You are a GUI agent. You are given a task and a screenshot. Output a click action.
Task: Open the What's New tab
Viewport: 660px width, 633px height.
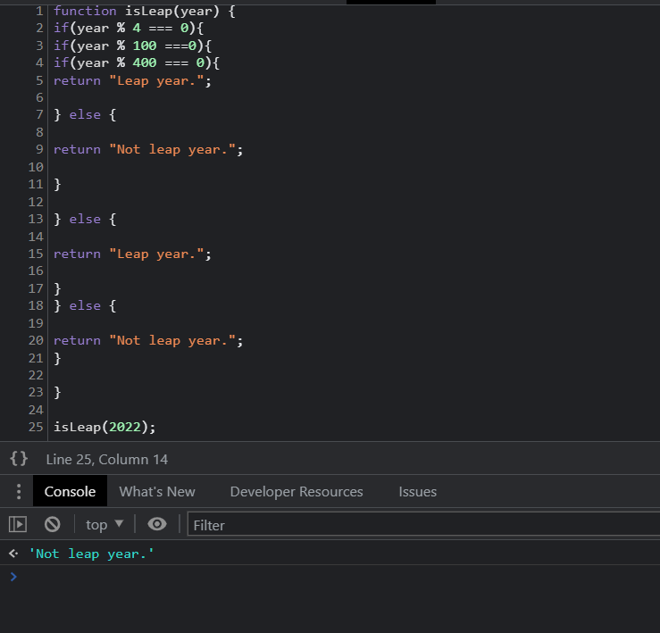(157, 492)
